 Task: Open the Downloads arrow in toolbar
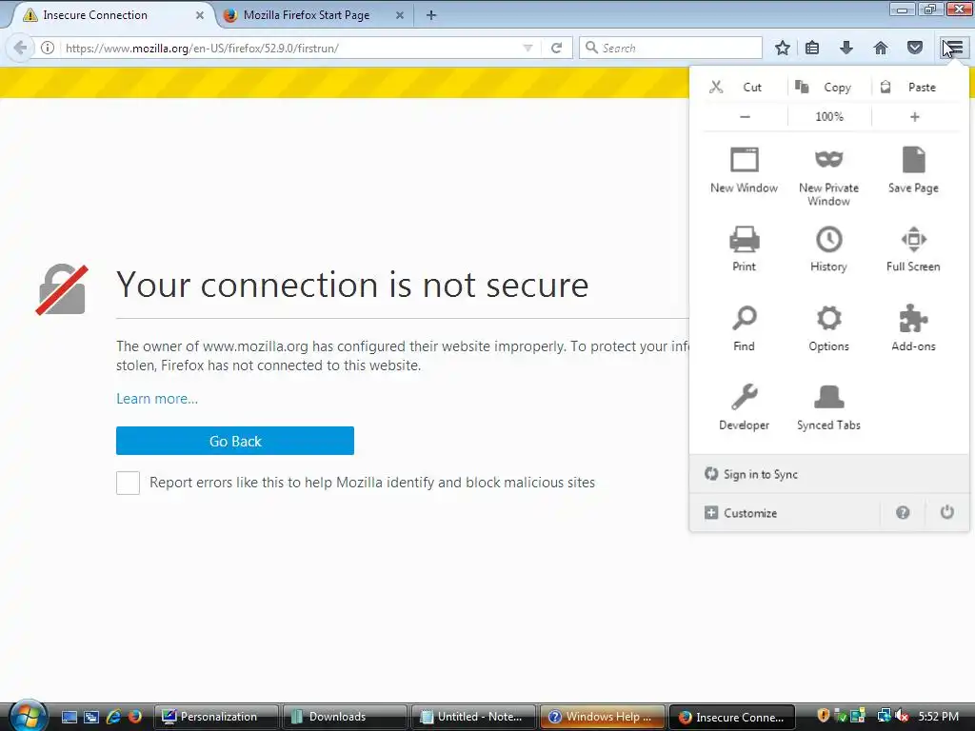point(846,48)
